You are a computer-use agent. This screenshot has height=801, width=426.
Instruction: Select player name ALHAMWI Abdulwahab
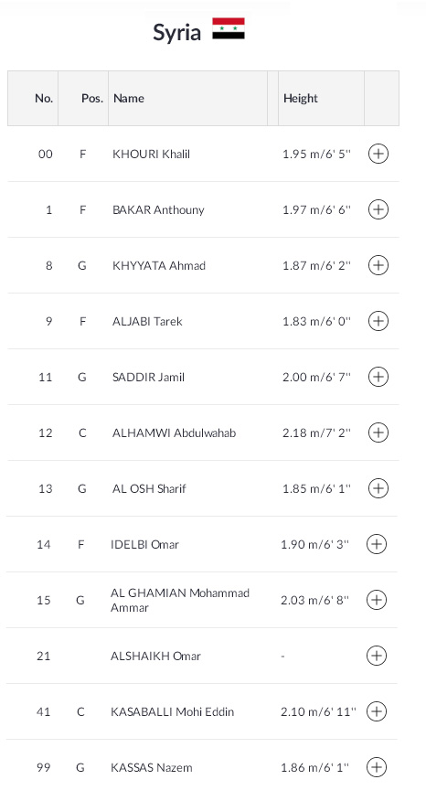tap(175, 433)
